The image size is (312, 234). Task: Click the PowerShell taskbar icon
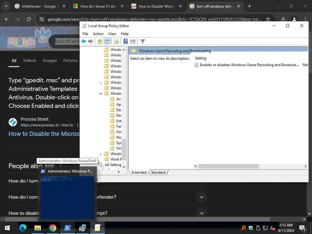pos(67,228)
